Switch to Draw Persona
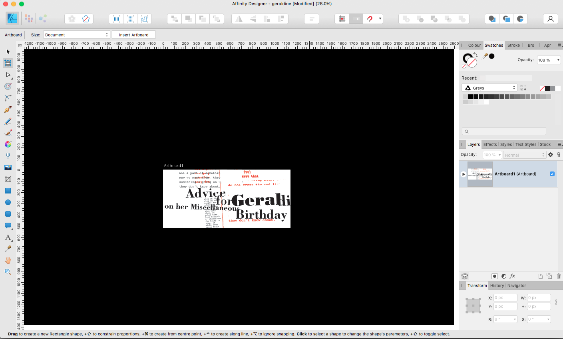Viewport: 563px width, 339px height. pyautogui.click(x=12, y=18)
